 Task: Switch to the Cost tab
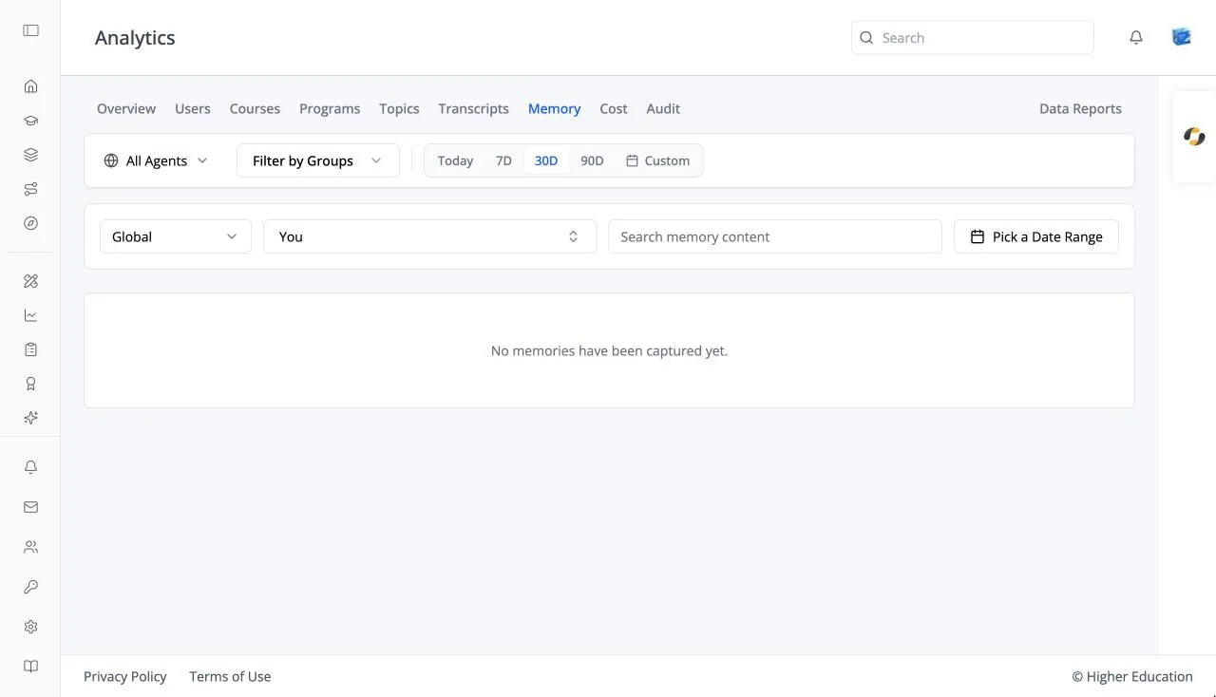pos(614,108)
